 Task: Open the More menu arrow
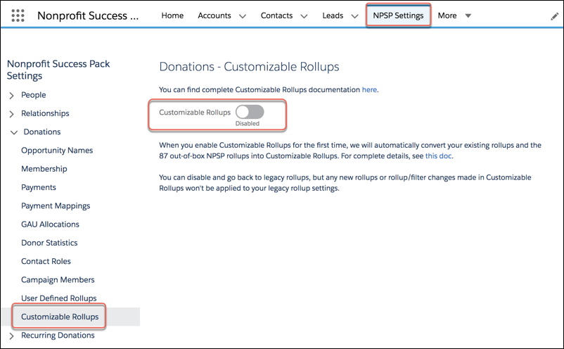click(x=468, y=15)
